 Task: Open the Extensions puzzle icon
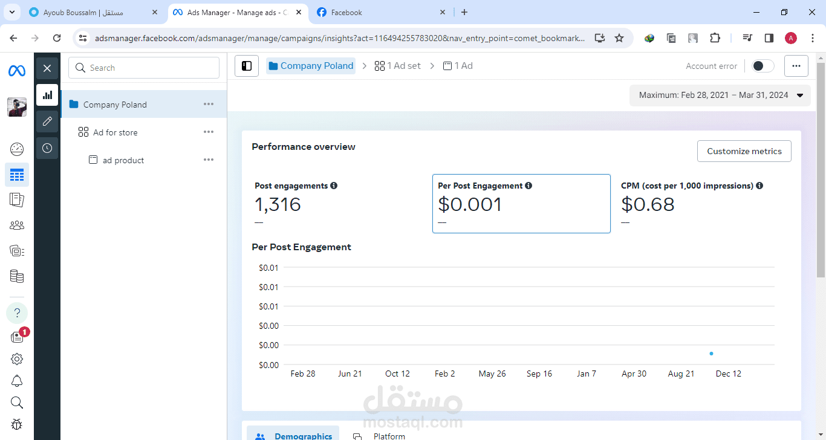point(715,38)
